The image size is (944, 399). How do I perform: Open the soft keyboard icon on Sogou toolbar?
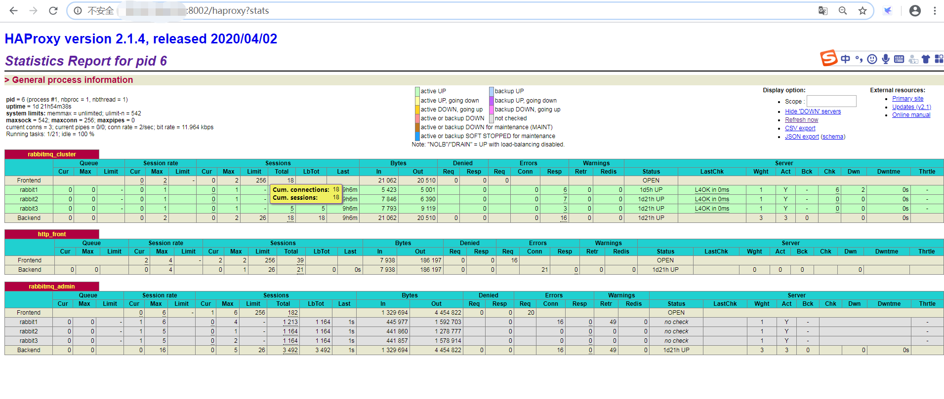click(899, 59)
